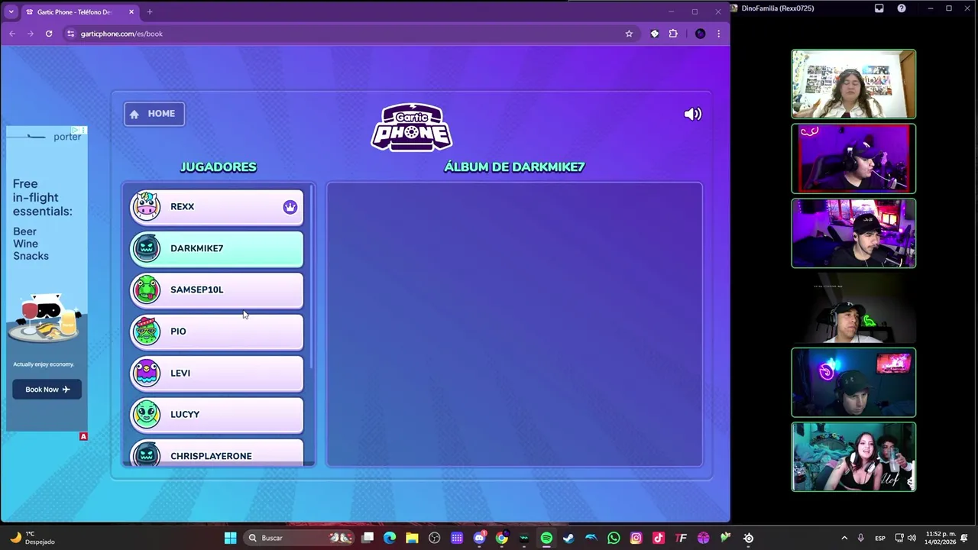Open a new Chrome tab
This screenshot has width=978, height=550.
150,12
